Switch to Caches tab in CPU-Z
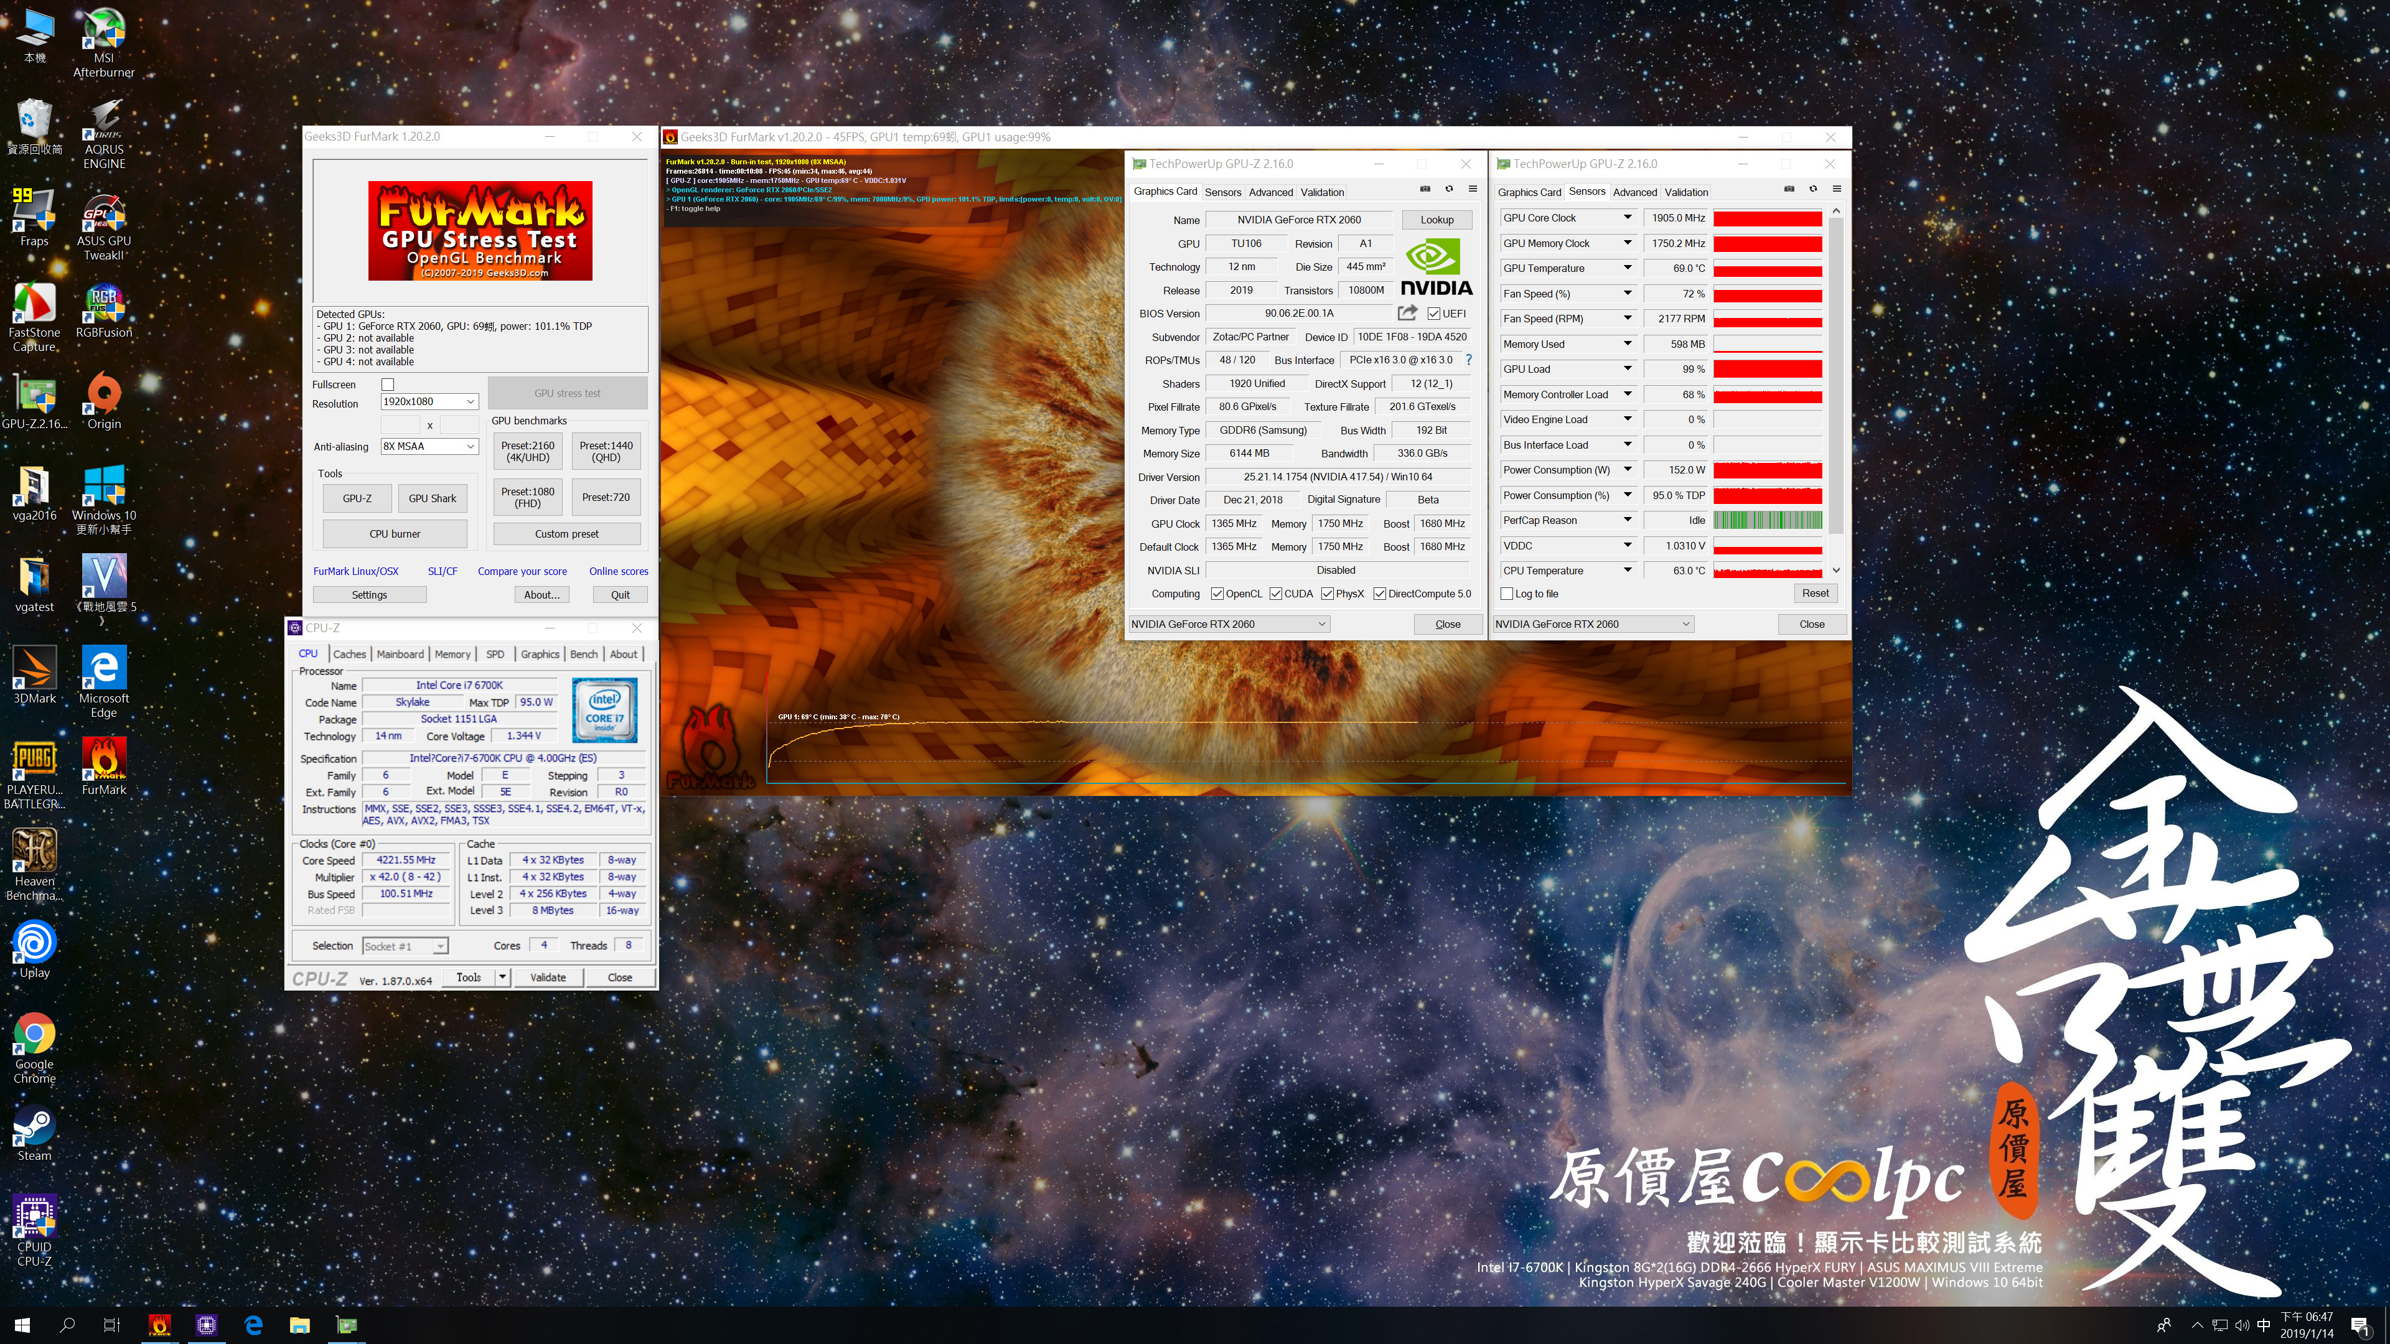This screenshot has height=1344, width=2390. tap(349, 654)
